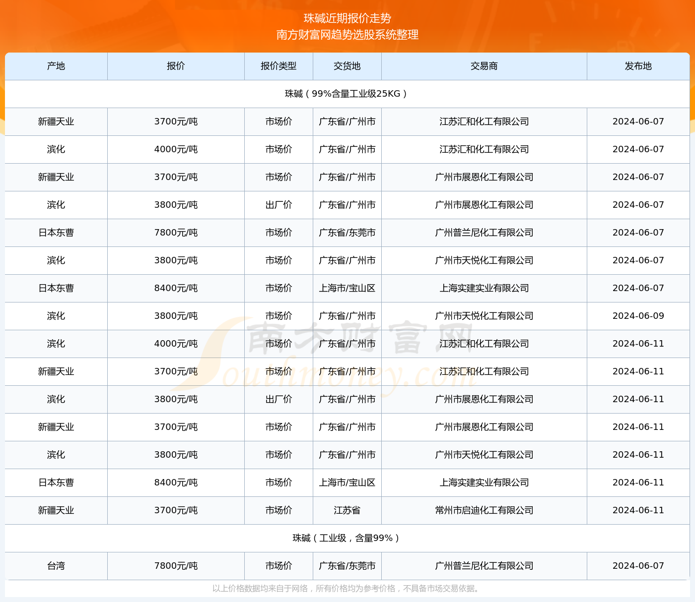
Task: Click 7800元/吨 in the 日本东曹 row
Action: [x=176, y=233]
